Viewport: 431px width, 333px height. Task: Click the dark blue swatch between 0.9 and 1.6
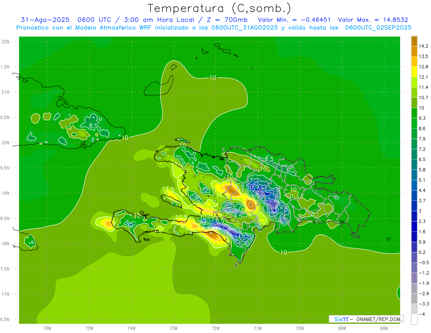(414, 237)
